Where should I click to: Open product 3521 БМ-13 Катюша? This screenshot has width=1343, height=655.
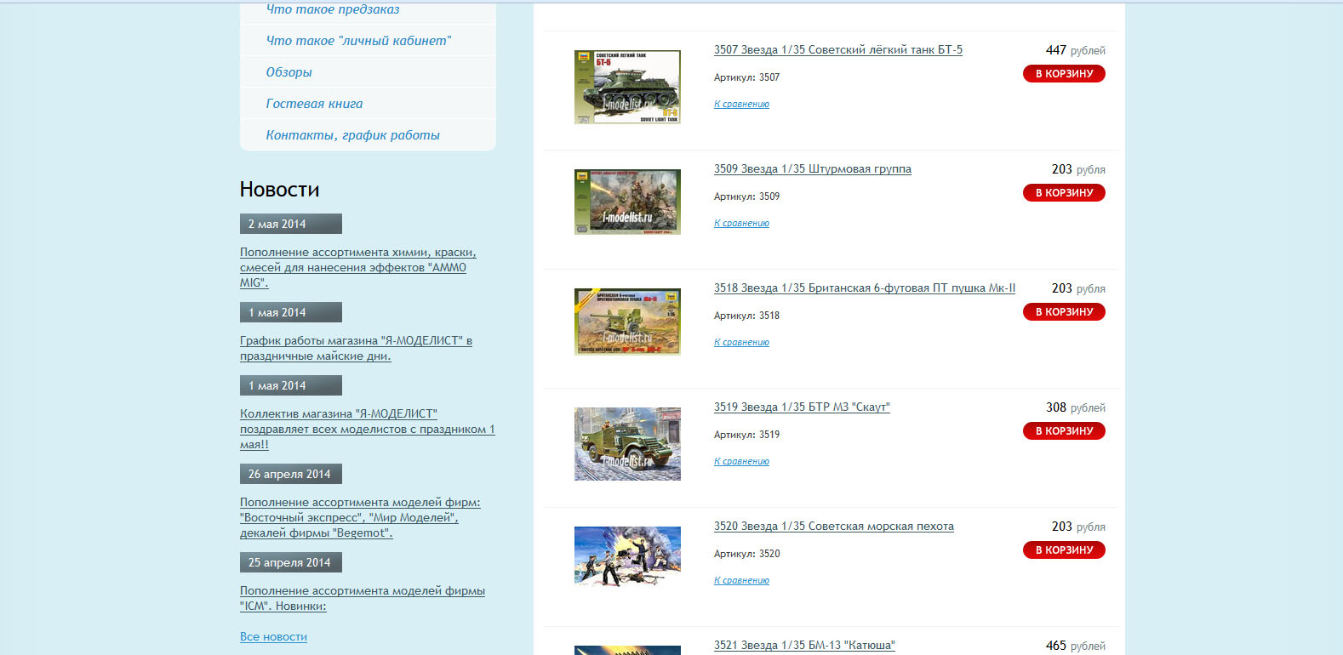(804, 646)
